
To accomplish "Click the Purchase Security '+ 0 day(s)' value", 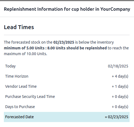I will click(120, 97).
